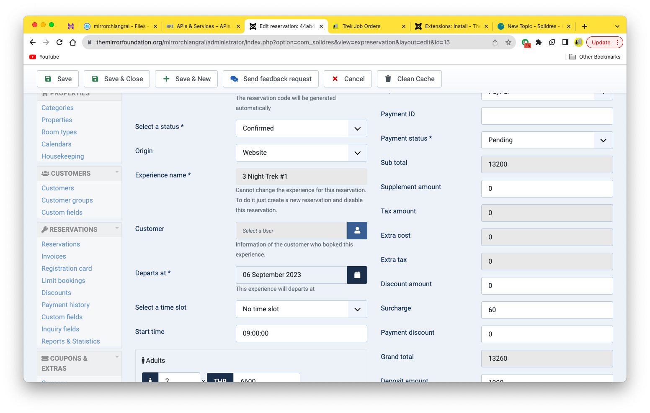
Task: Click the Save & Close button
Action: coord(117,79)
